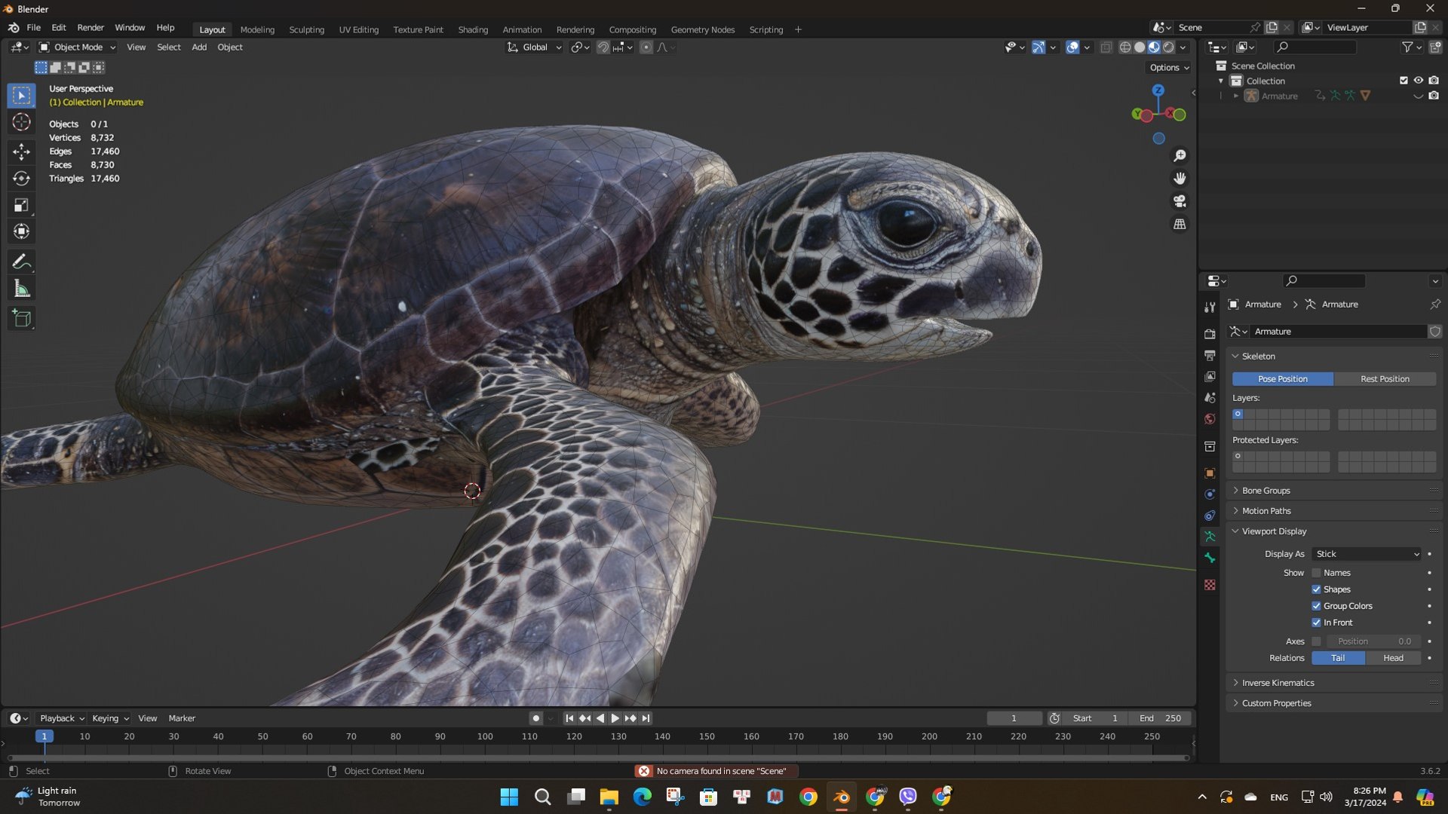Open the Object Mode dropdown

(x=78, y=47)
